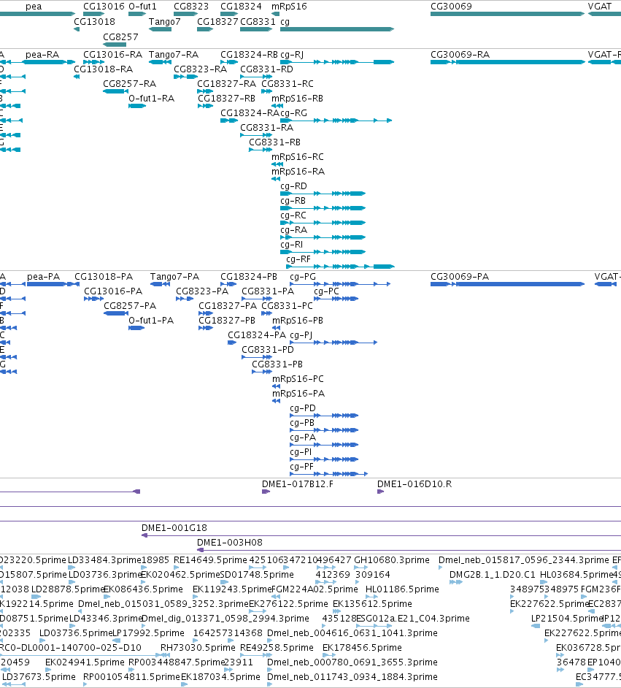Select the CG30069 gene bar

507,14
